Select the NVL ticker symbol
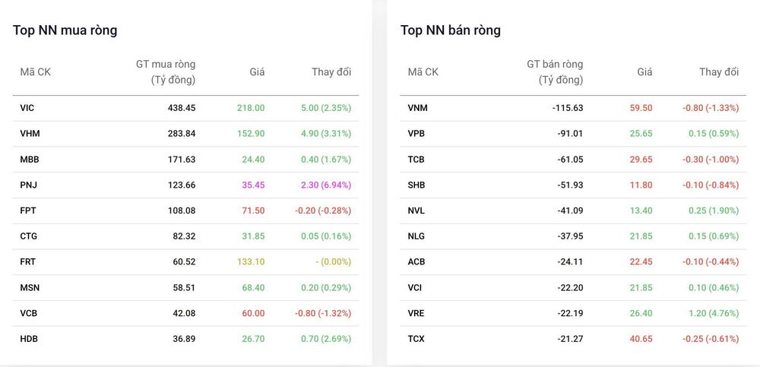The width and height of the screenshot is (760, 367). point(416,211)
